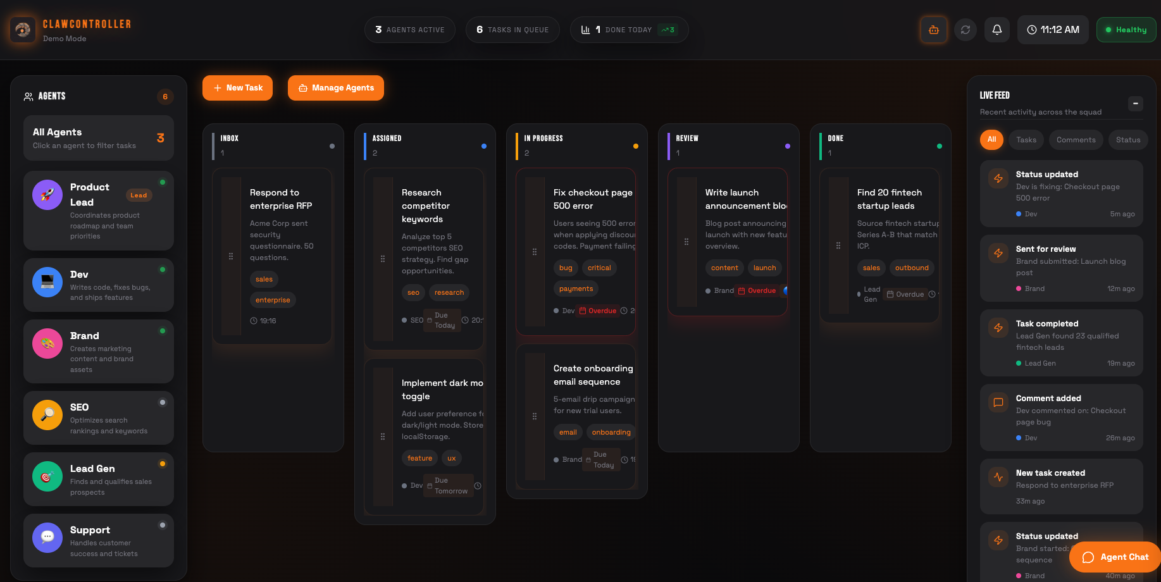The image size is (1161, 582).
Task: Select the All Agents filter
Action: 98,138
